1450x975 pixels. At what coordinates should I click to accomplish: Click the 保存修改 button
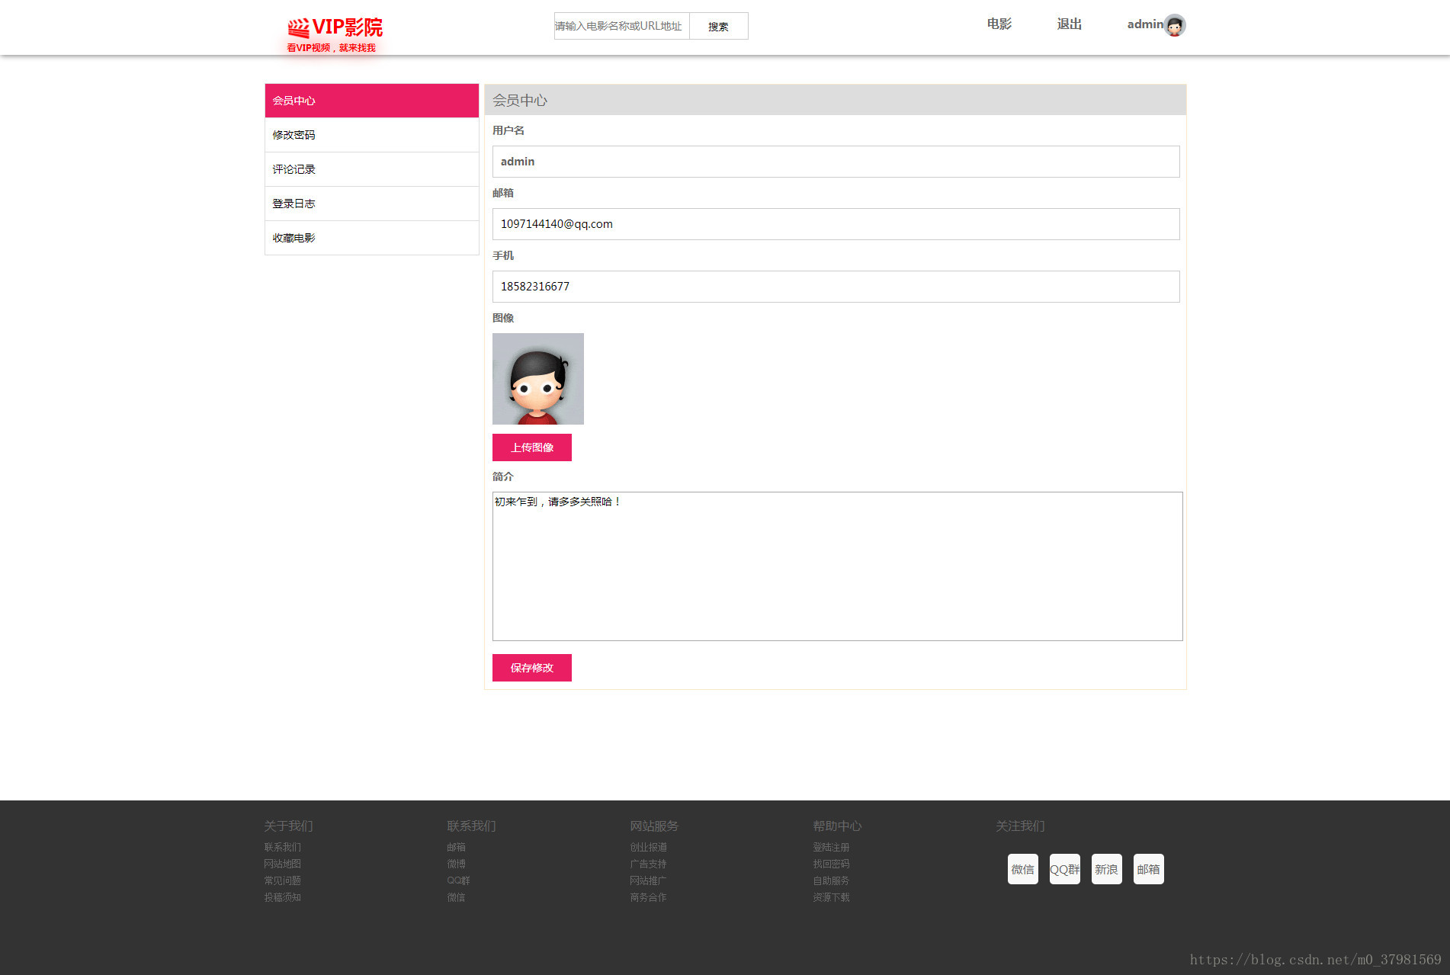(x=531, y=668)
